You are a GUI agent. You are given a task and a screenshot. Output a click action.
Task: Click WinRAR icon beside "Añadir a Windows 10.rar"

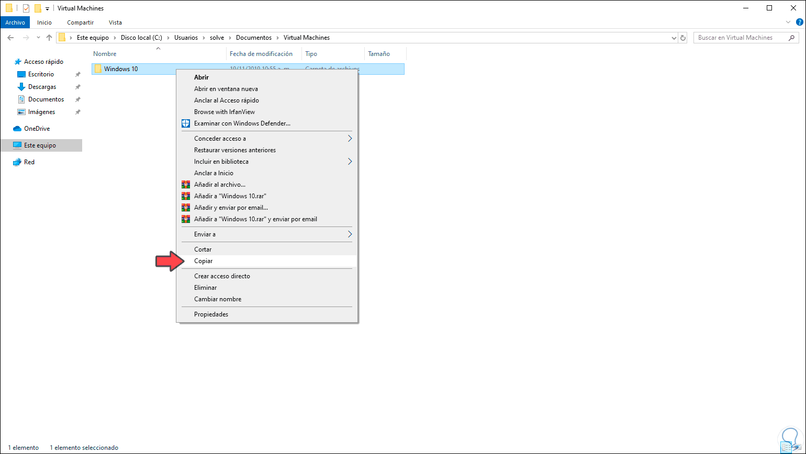tap(185, 196)
